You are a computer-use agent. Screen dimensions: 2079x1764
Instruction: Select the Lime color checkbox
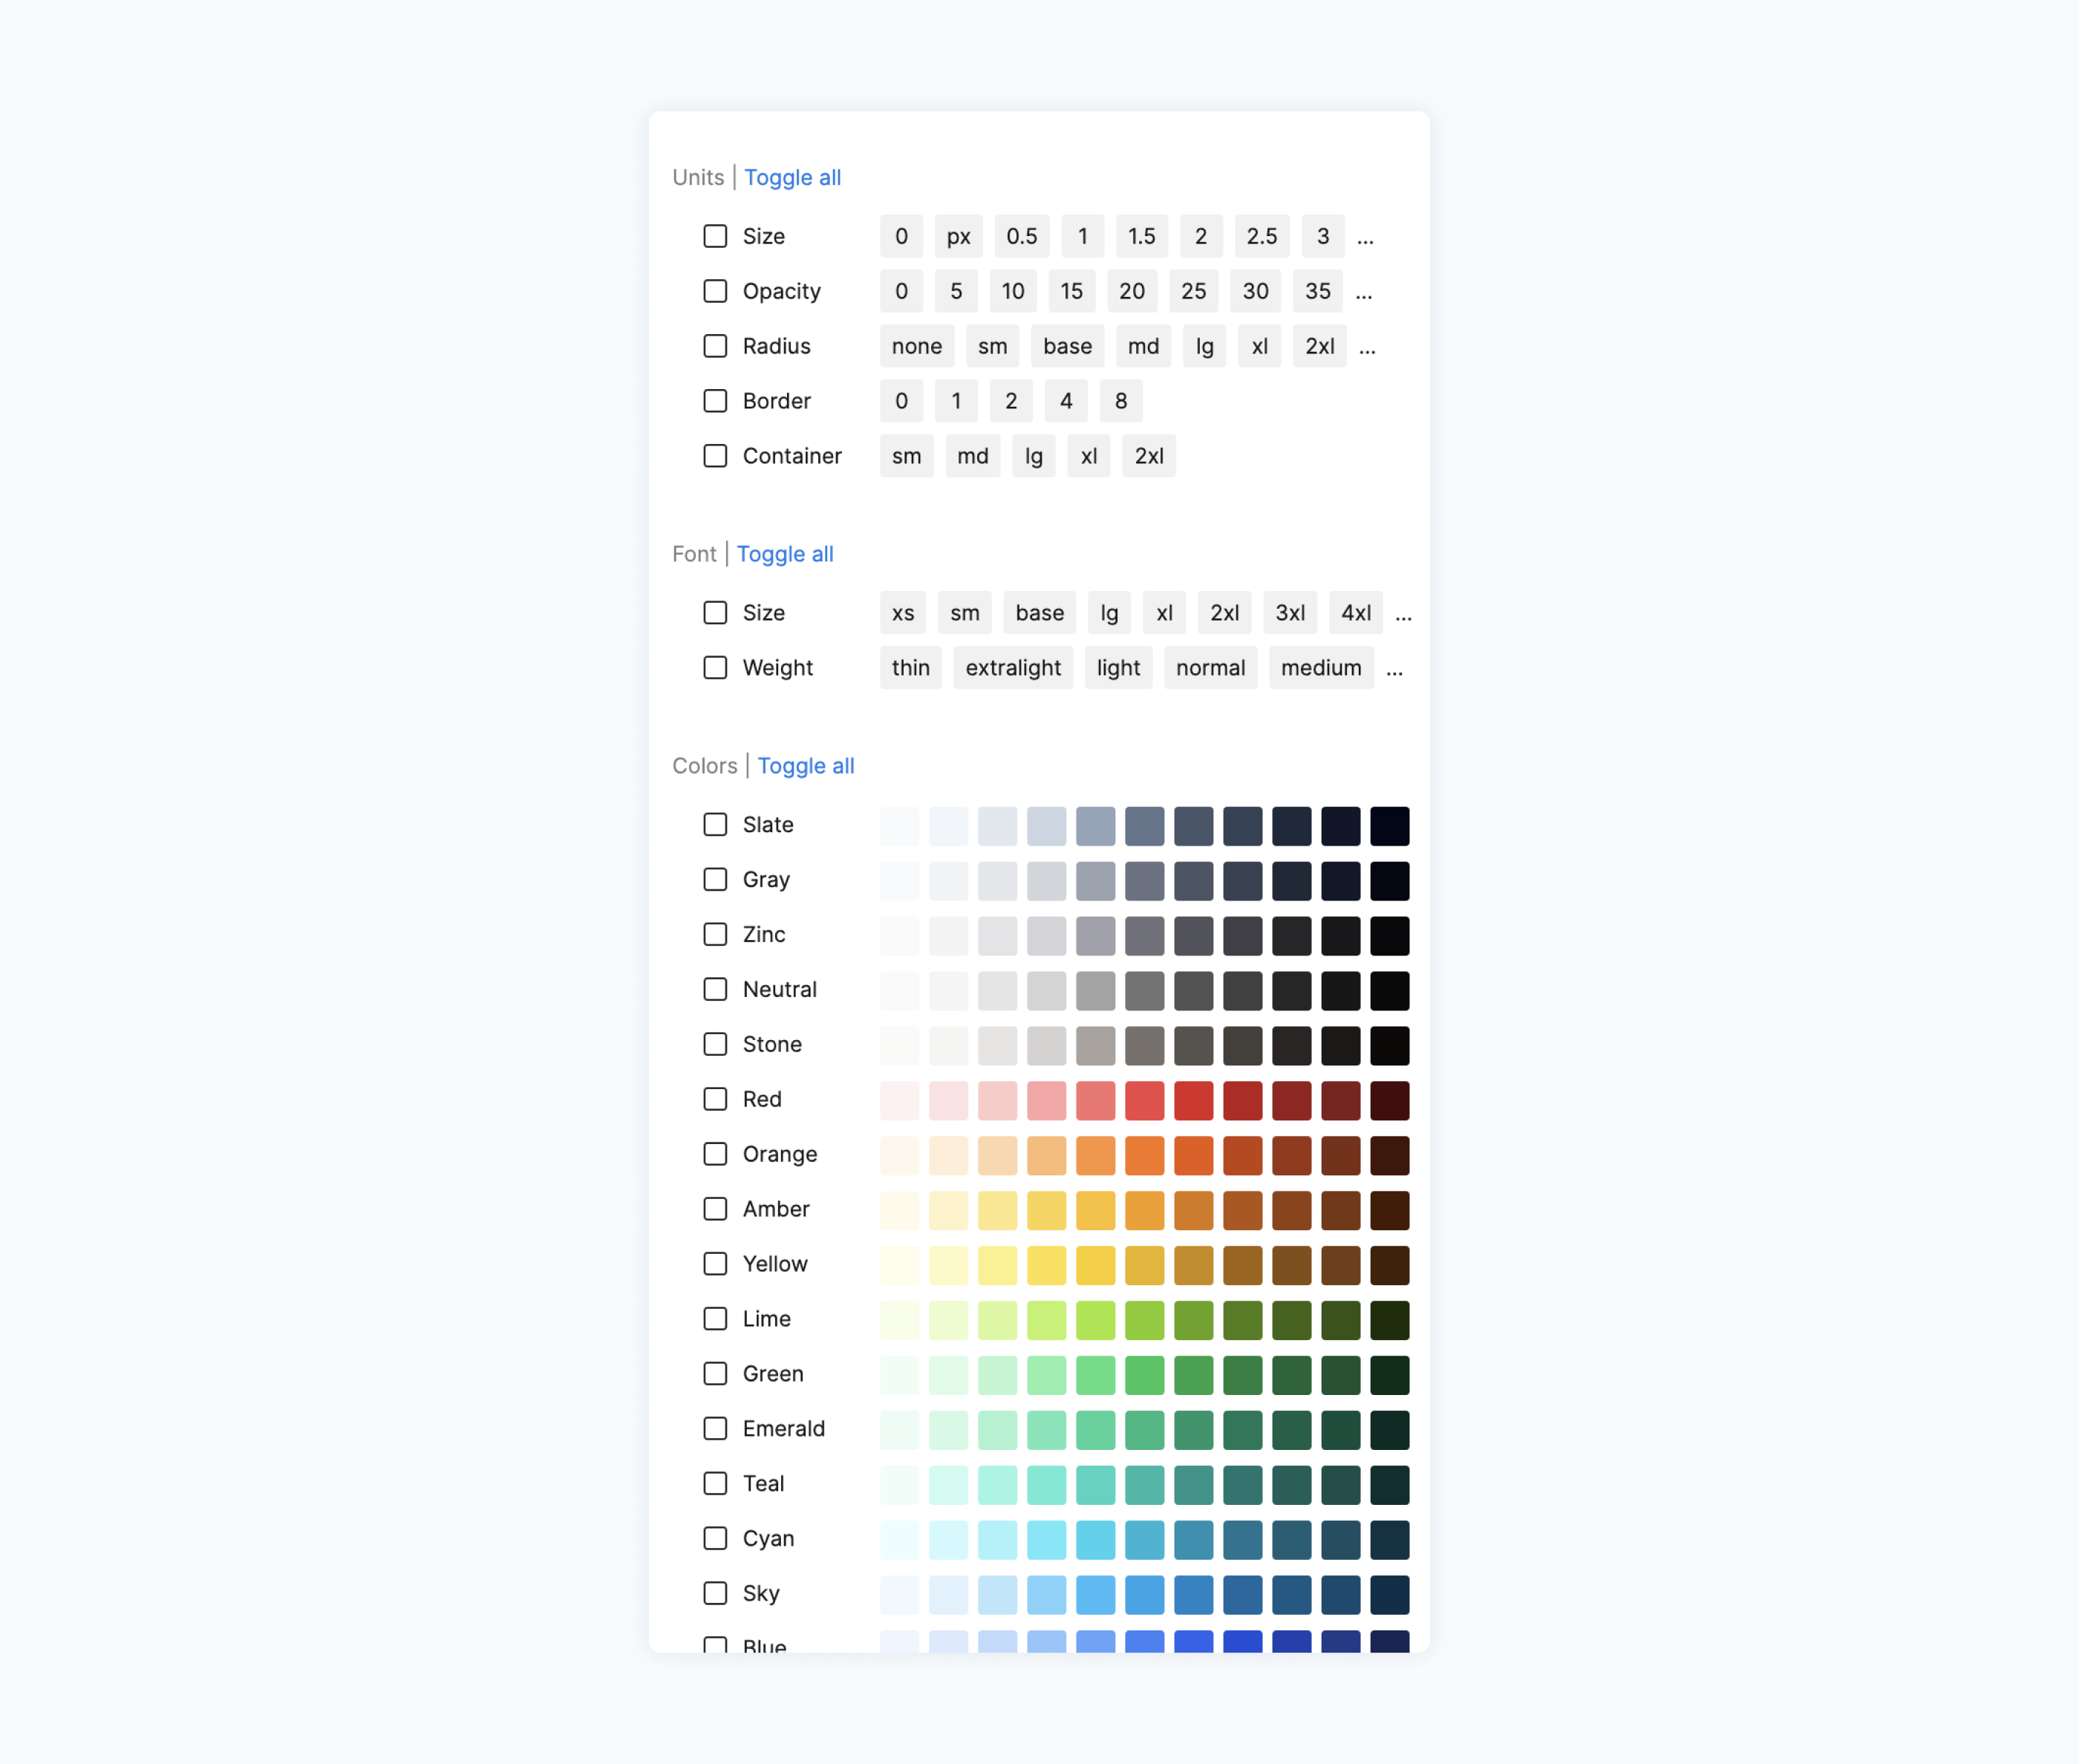pyautogui.click(x=715, y=1319)
